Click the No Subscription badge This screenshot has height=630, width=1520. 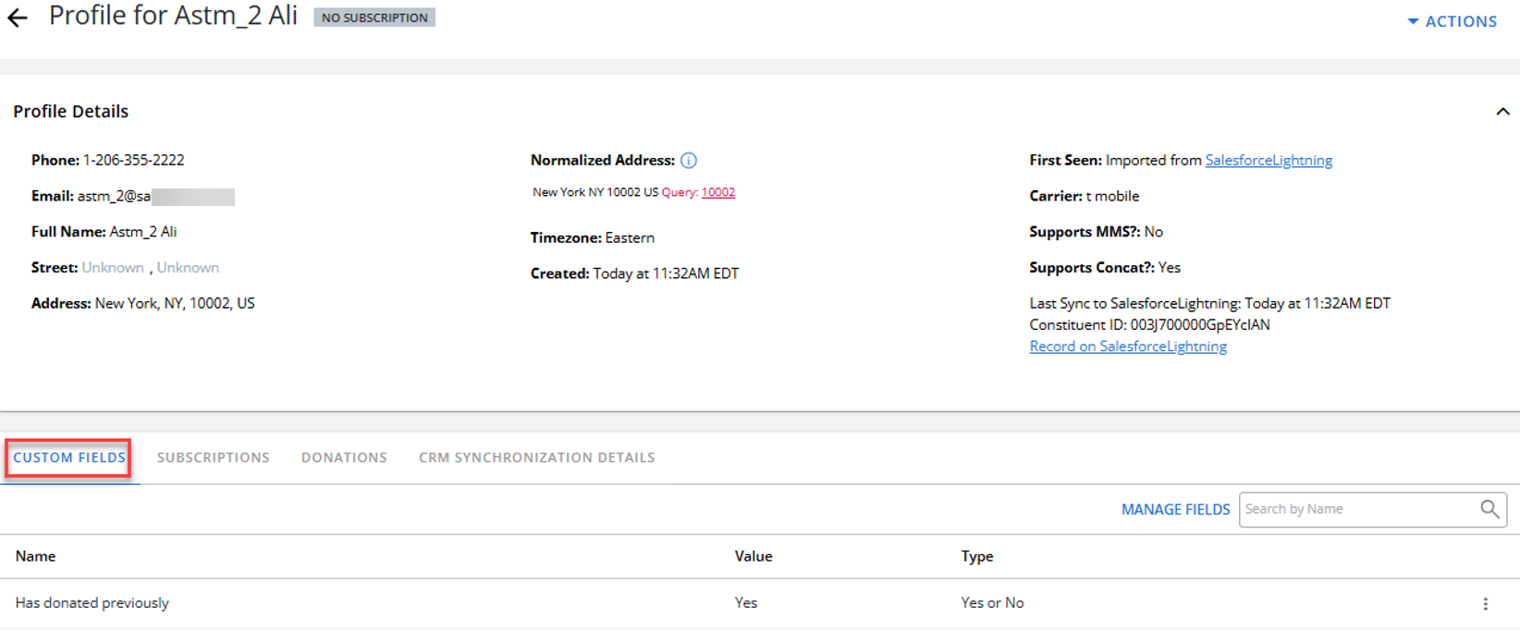[x=374, y=18]
